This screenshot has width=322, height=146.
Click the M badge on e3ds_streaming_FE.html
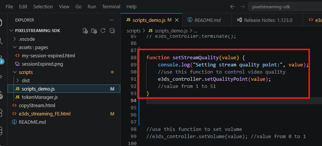pyautogui.click(x=112, y=114)
